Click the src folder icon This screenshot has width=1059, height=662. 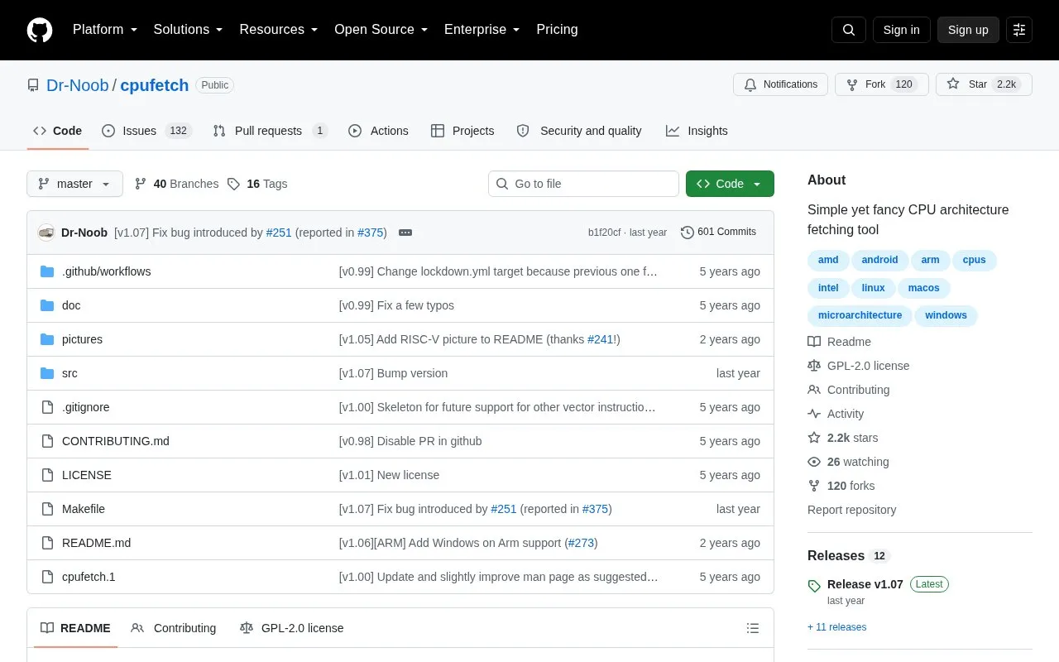click(47, 373)
